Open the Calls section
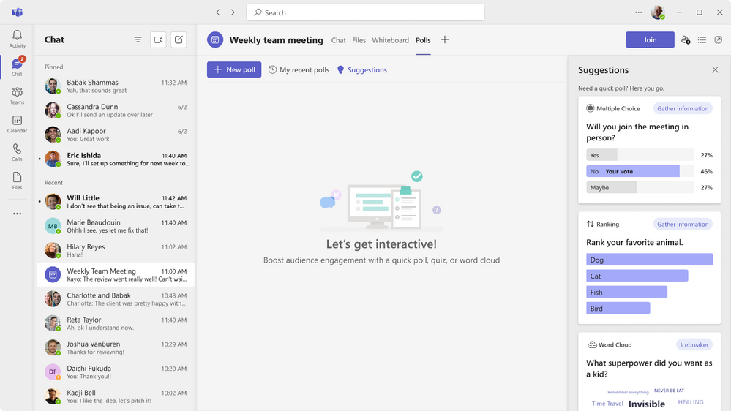Viewport: 731px width, 411px height. click(18, 152)
